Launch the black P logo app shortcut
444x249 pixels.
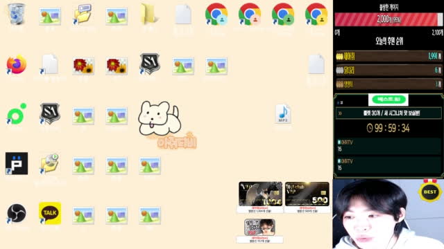pos(17,163)
